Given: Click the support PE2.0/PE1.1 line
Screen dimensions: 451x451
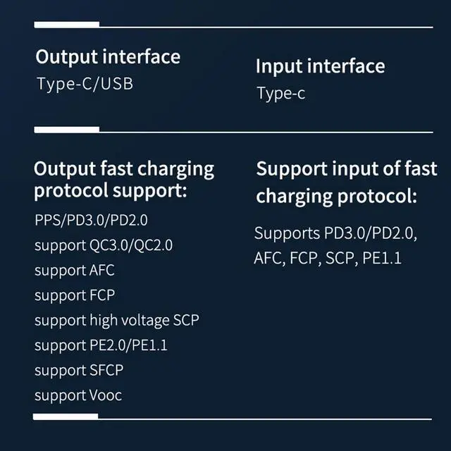Looking at the screenshot, I should coord(101,345).
